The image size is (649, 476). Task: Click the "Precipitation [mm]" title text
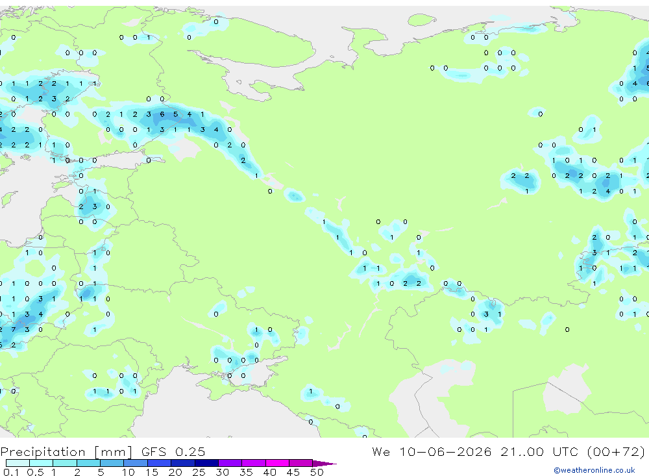pos(66,452)
